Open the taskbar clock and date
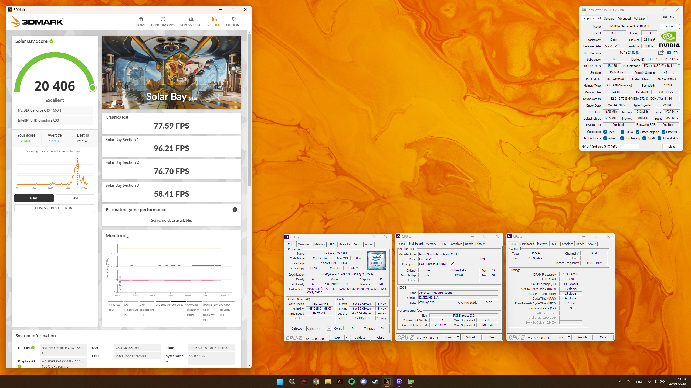This screenshot has height=388, width=691. [x=678, y=382]
